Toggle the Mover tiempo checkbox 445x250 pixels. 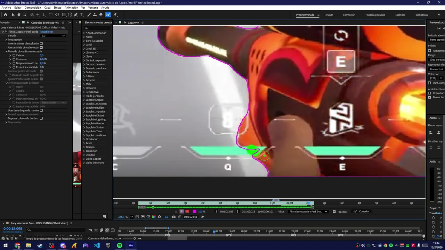[x=429, y=97]
